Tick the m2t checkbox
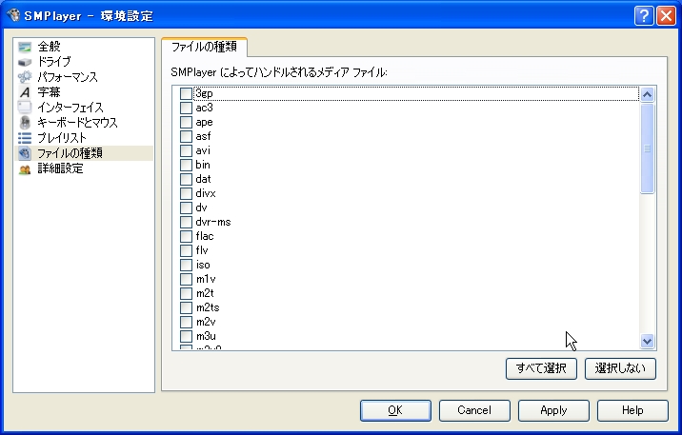Image resolution: width=682 pixels, height=435 pixels. click(186, 293)
